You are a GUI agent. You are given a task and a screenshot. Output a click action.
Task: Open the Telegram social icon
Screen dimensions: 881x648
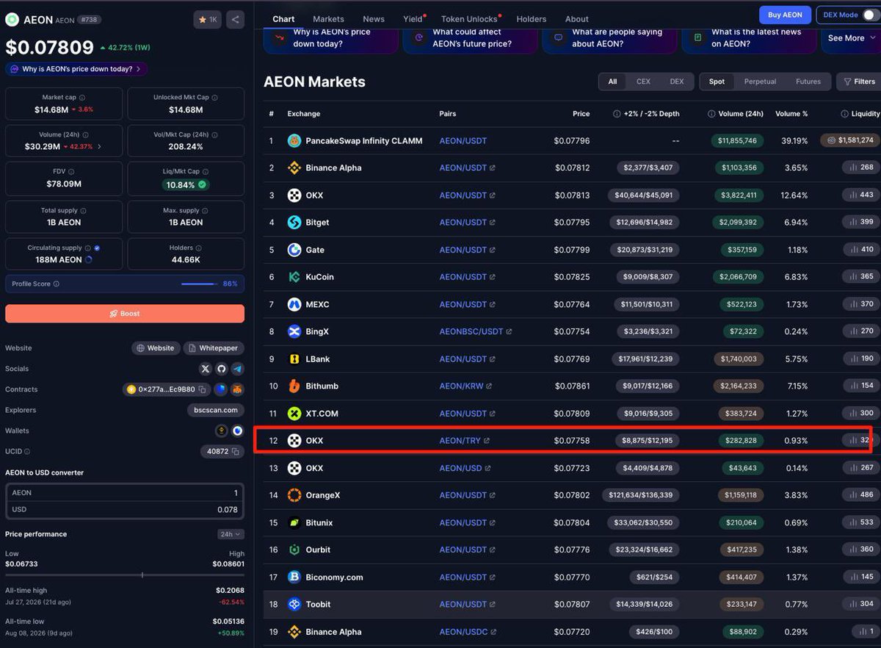[237, 369]
